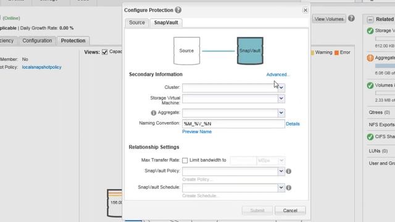395x222 pixels.
Task: Expand the SnapVault Schedule dropdown
Action: click(x=281, y=187)
